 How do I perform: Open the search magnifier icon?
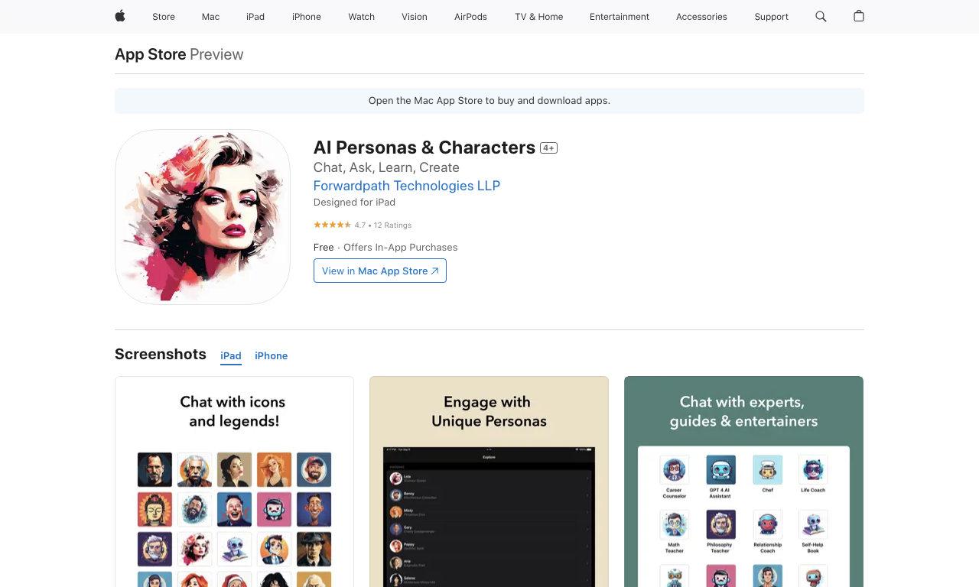[821, 16]
